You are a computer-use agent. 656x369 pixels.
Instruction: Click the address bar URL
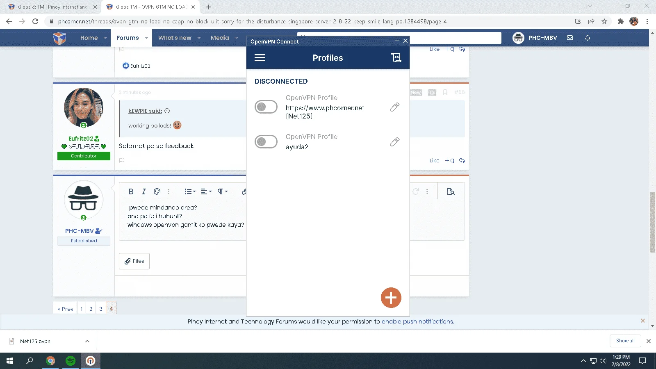252,21
